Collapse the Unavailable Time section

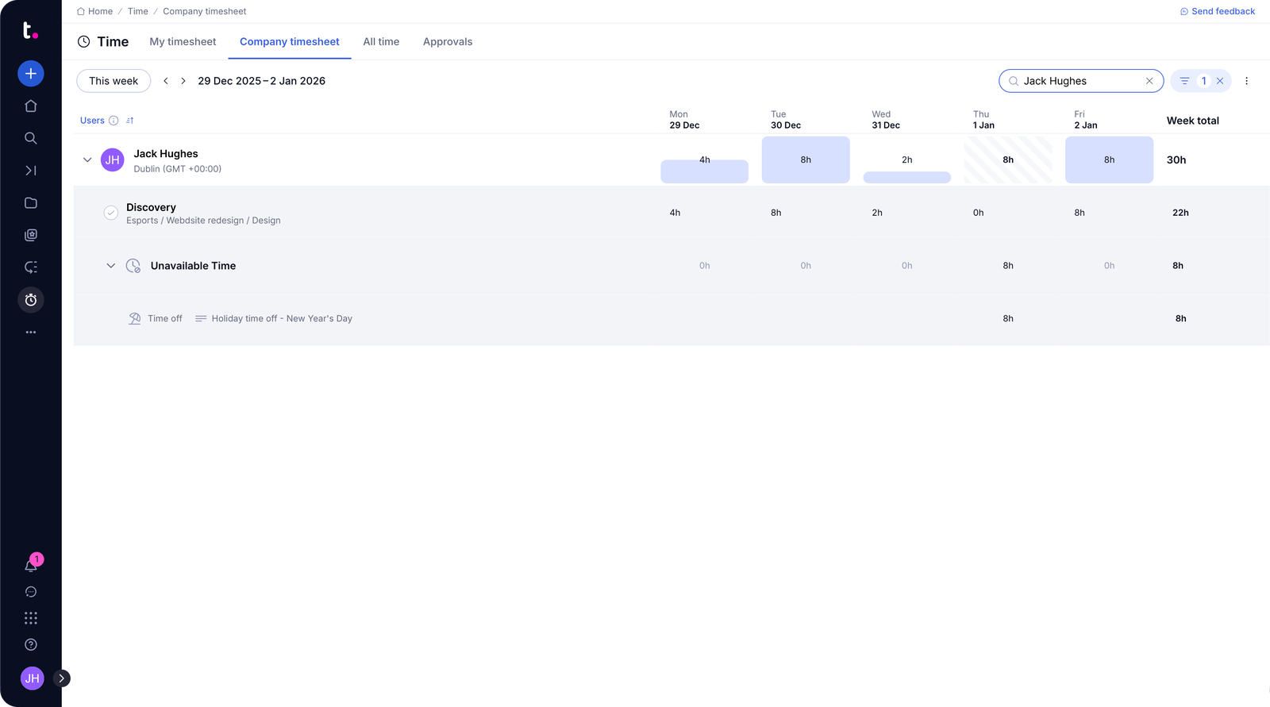(111, 266)
